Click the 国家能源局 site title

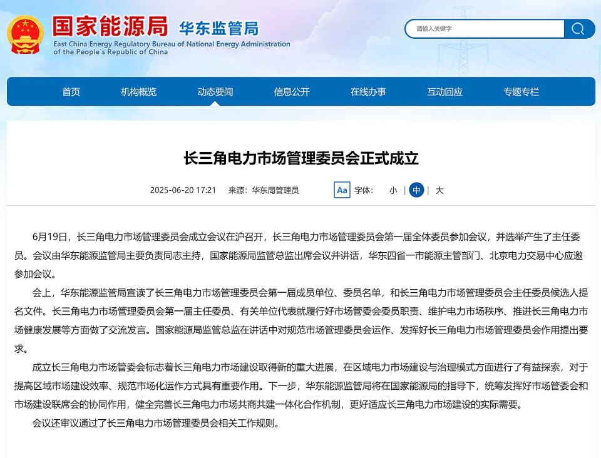[x=110, y=26]
